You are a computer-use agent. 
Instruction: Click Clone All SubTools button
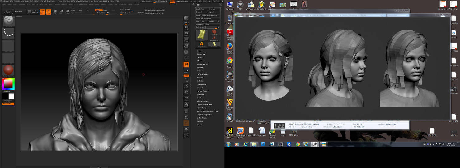tap(208, 18)
